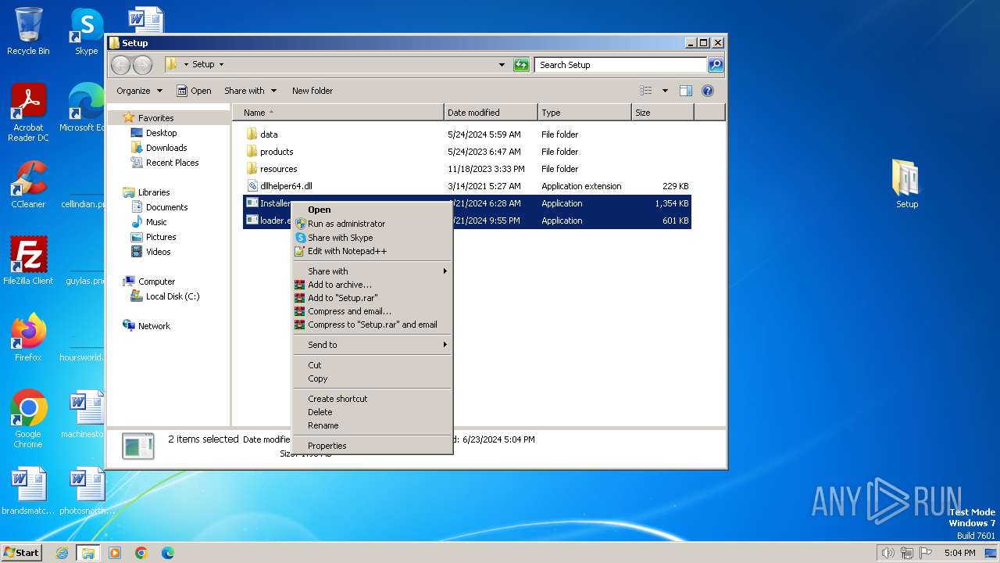Viewport: 1000px width, 563px height.
Task: Launch CCleaner desktop shortcut
Action: [28, 185]
